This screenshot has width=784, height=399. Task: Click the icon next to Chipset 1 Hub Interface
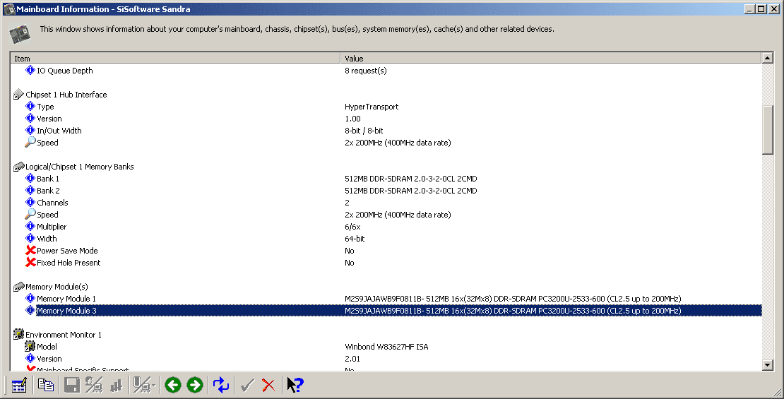coord(18,94)
